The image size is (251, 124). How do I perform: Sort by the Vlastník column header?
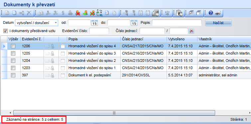224,39
